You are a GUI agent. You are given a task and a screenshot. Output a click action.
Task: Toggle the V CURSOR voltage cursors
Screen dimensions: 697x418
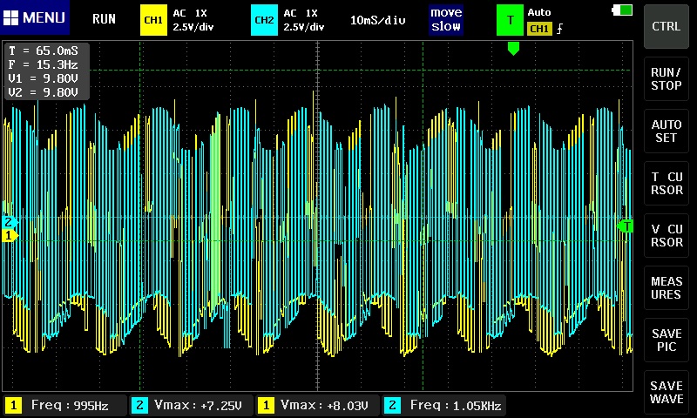pos(667,235)
